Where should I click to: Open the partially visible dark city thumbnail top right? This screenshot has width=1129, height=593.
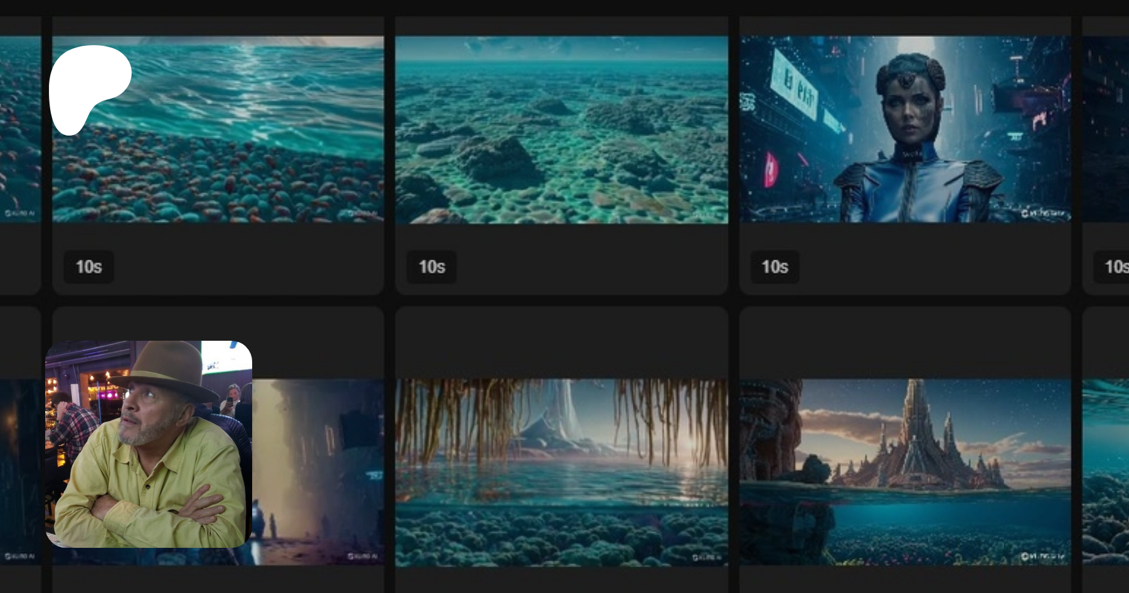pos(1106,129)
